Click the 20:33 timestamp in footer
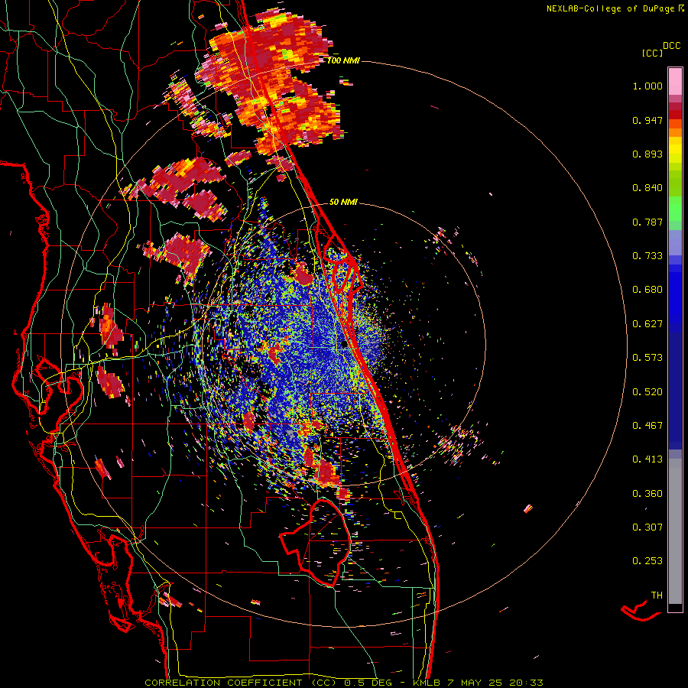The height and width of the screenshot is (688, 688). coord(526,683)
